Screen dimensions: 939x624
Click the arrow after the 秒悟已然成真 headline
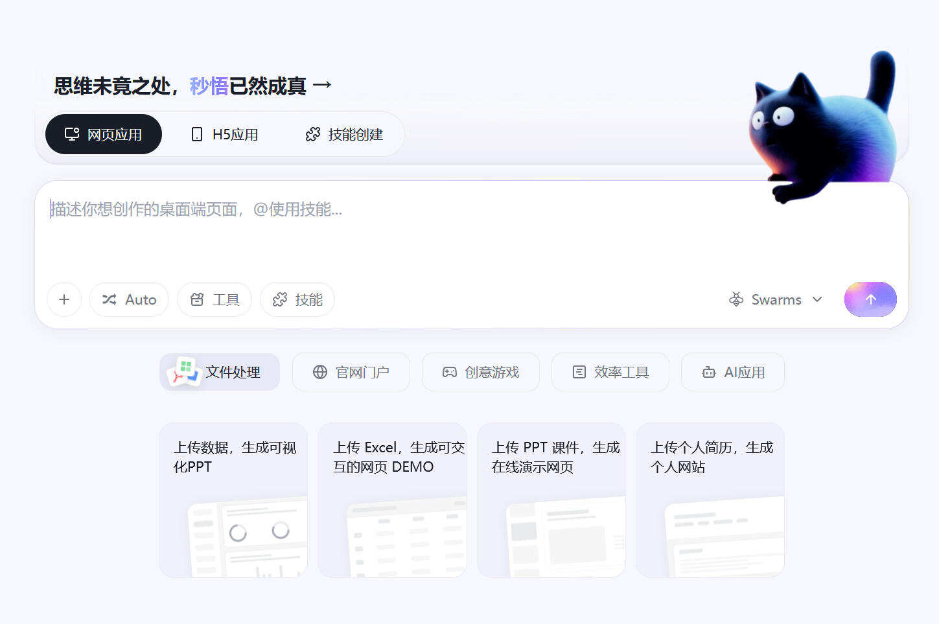(322, 85)
